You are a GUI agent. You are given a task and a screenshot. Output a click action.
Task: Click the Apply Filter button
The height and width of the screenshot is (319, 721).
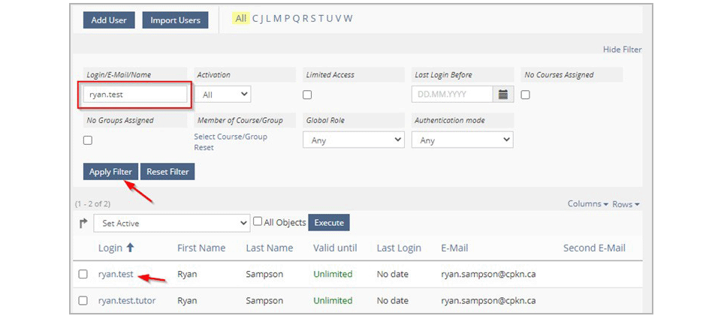pyautogui.click(x=110, y=171)
